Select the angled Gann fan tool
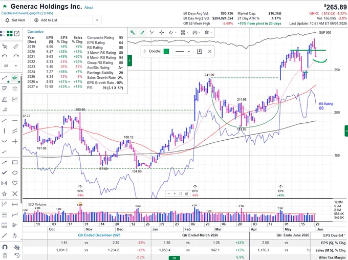This screenshot has width=348, height=260. 5,99
